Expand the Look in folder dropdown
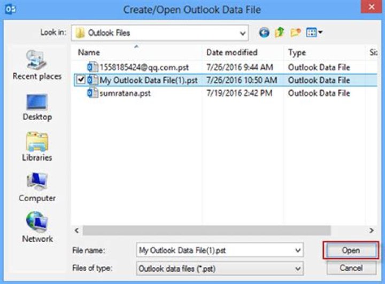Screen dimensions: 385x284 pyautogui.click(x=243, y=33)
